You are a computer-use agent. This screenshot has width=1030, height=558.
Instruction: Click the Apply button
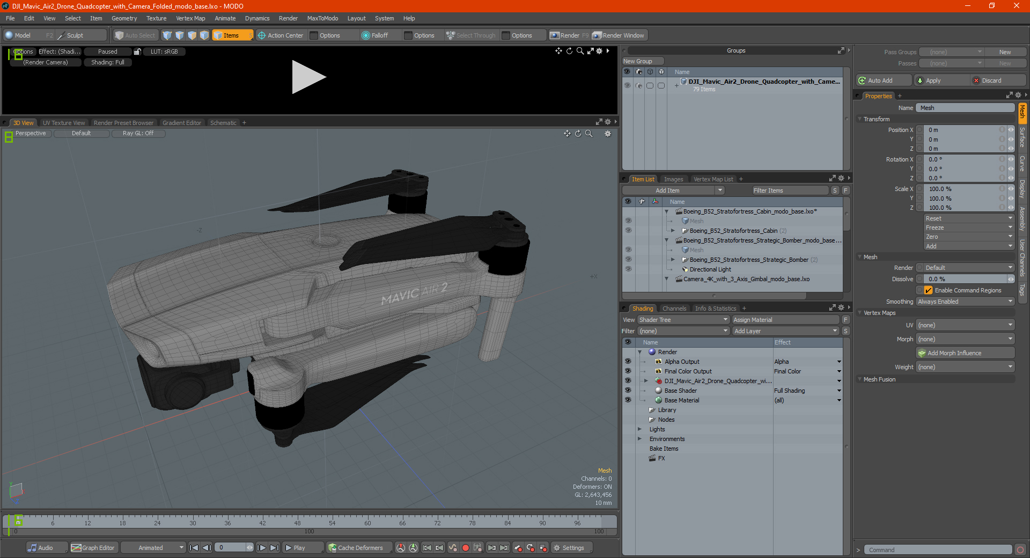click(942, 80)
